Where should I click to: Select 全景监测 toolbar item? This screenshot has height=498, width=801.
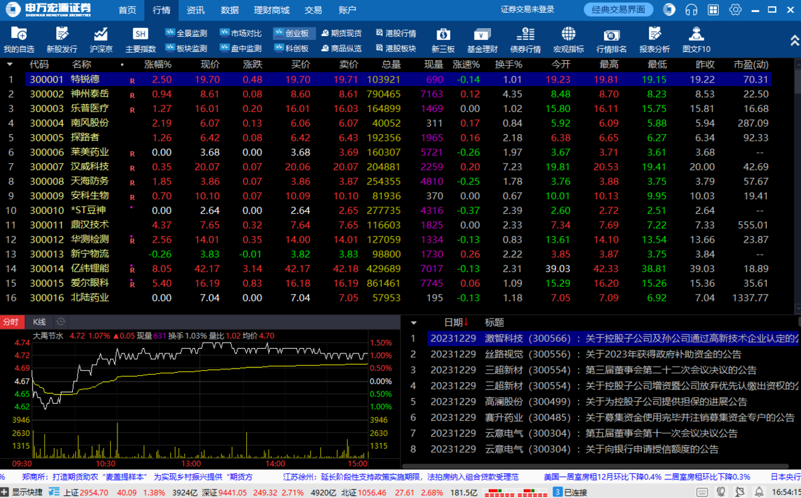[x=186, y=33]
